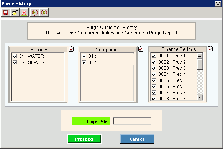Click the Proceed button

pyautogui.click(x=84, y=139)
